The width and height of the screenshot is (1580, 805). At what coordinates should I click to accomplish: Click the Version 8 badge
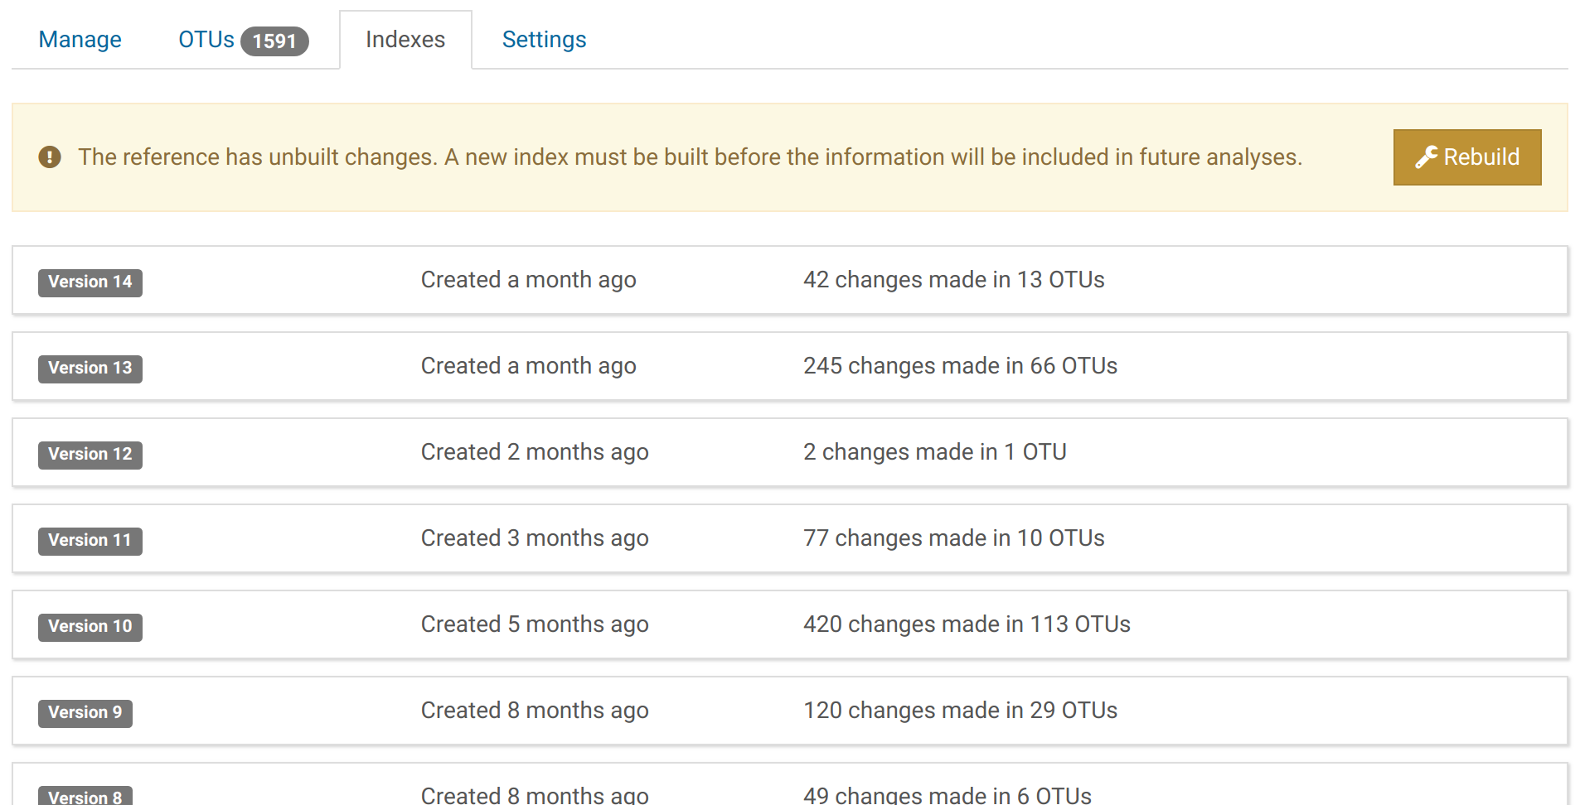point(85,797)
